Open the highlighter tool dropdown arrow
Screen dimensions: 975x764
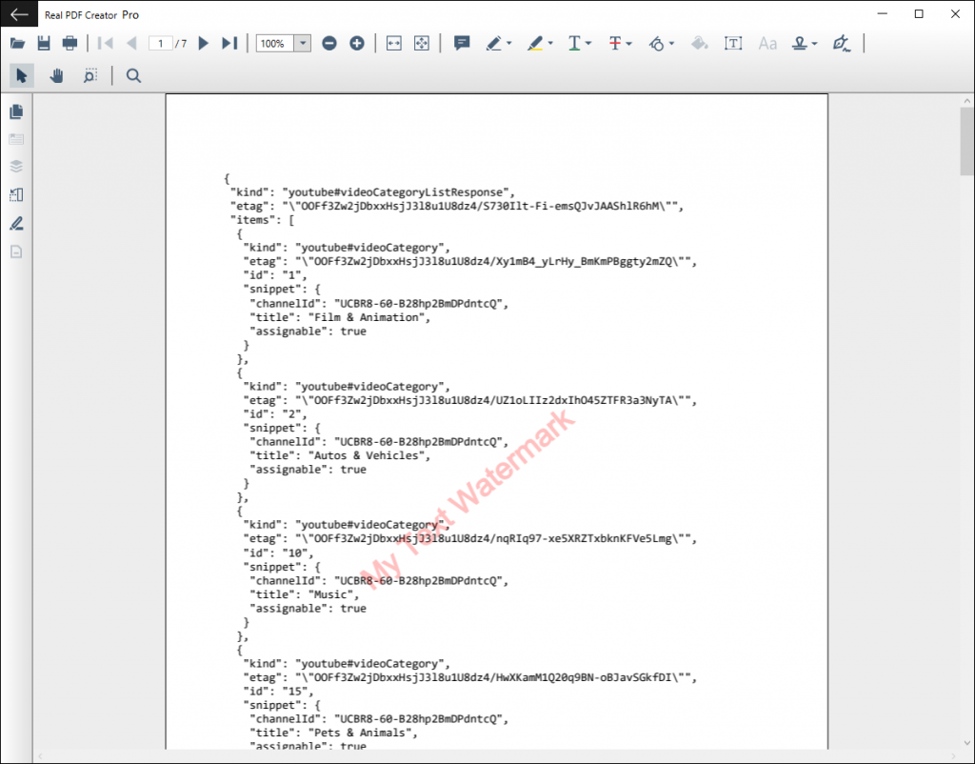point(550,44)
